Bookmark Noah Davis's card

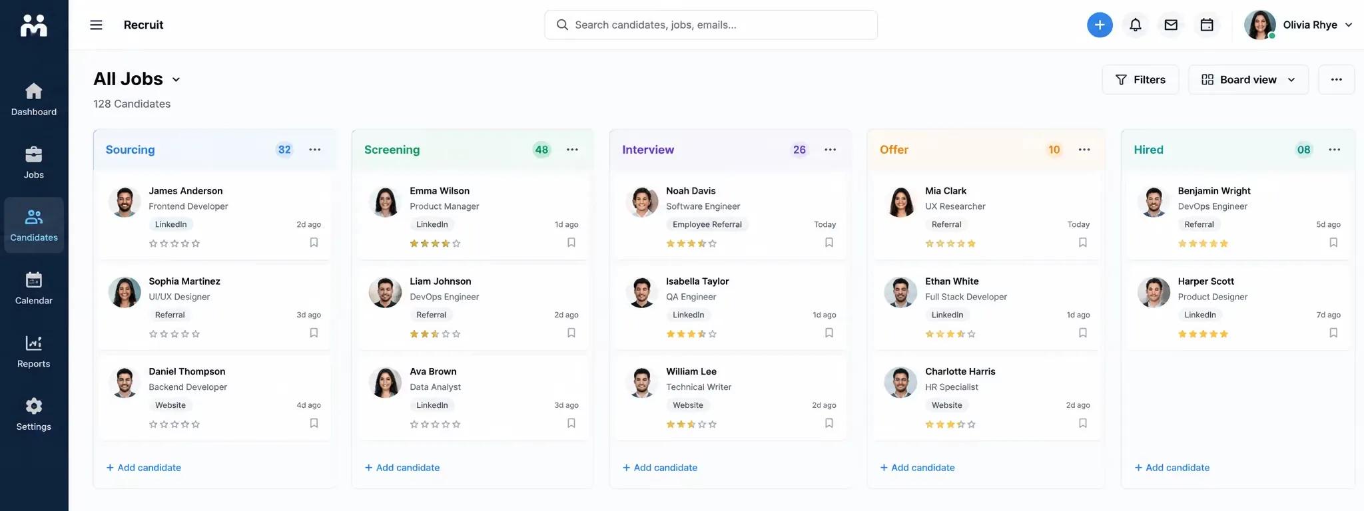829,243
